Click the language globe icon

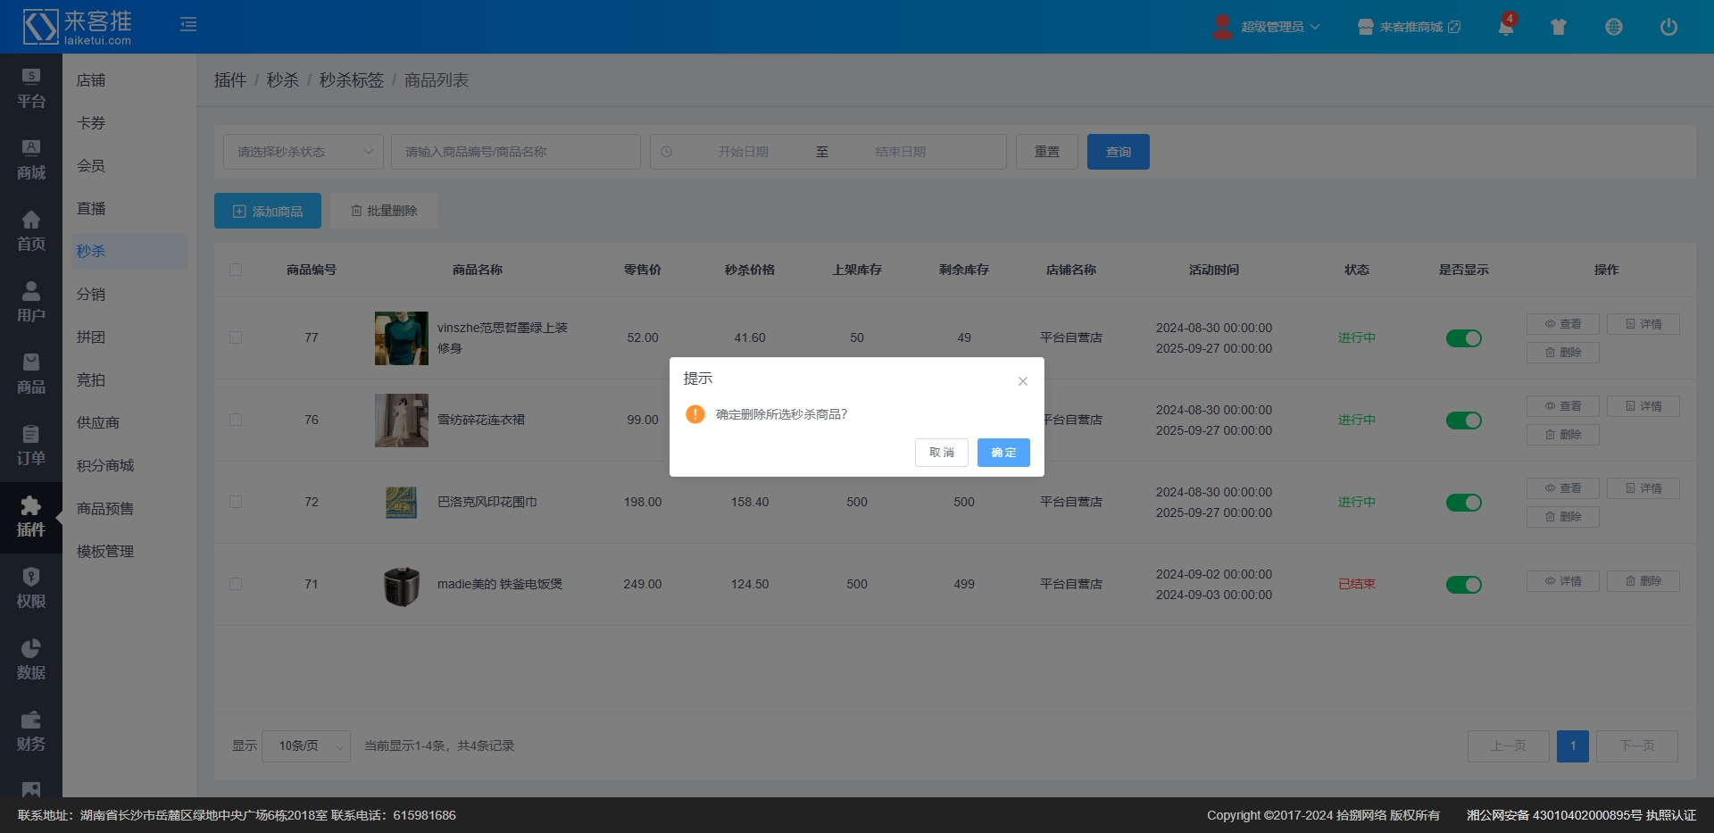click(x=1613, y=27)
